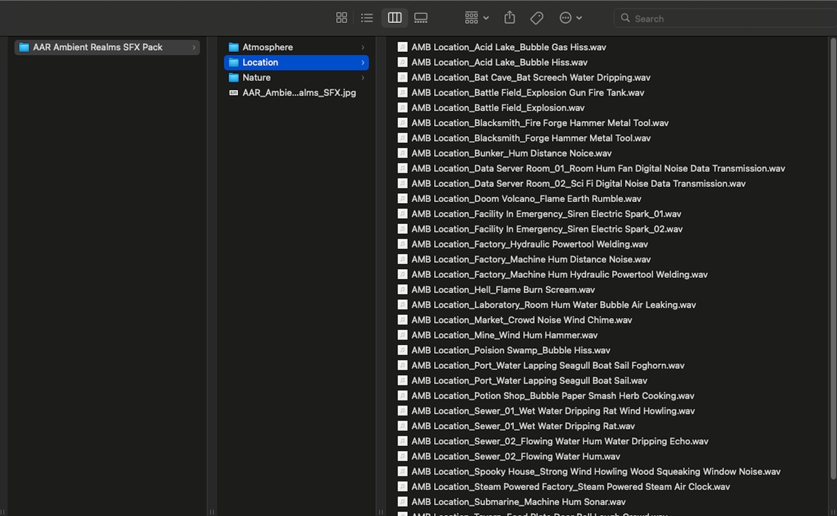The height and width of the screenshot is (516, 837).
Task: Click audio icon of Market_Crowd Noise file
Action: (x=403, y=320)
